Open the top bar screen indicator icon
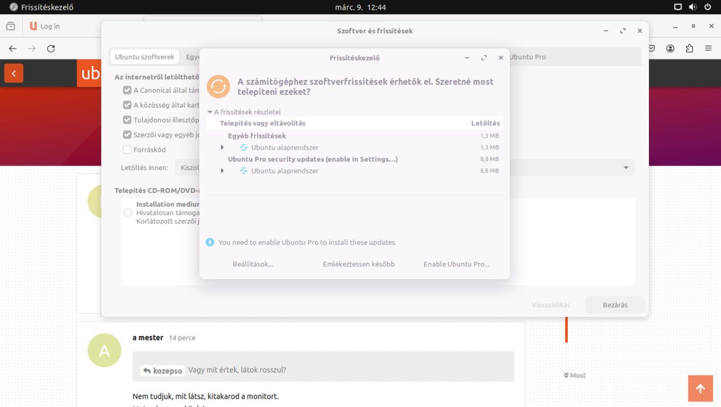721x407 pixels. coord(678,7)
